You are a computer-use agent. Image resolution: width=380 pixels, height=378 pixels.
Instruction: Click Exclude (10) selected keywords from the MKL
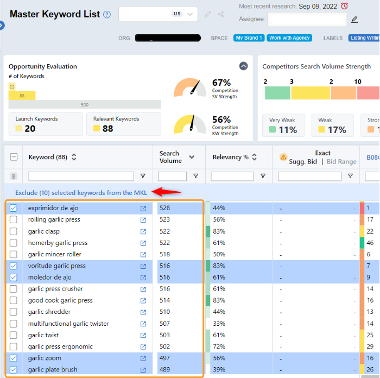pyautogui.click(x=81, y=193)
